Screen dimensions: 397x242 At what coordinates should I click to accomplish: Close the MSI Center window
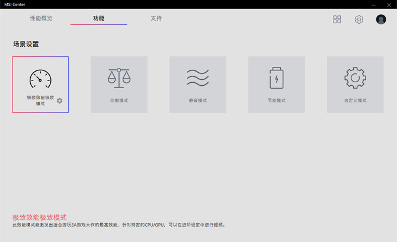389,5
